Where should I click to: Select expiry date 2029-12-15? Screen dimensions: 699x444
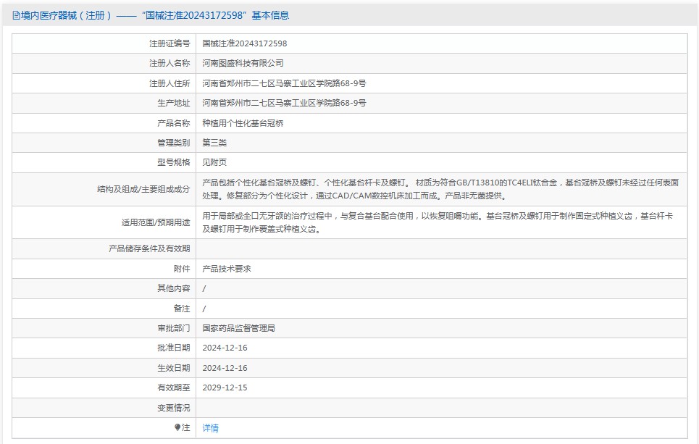point(225,388)
